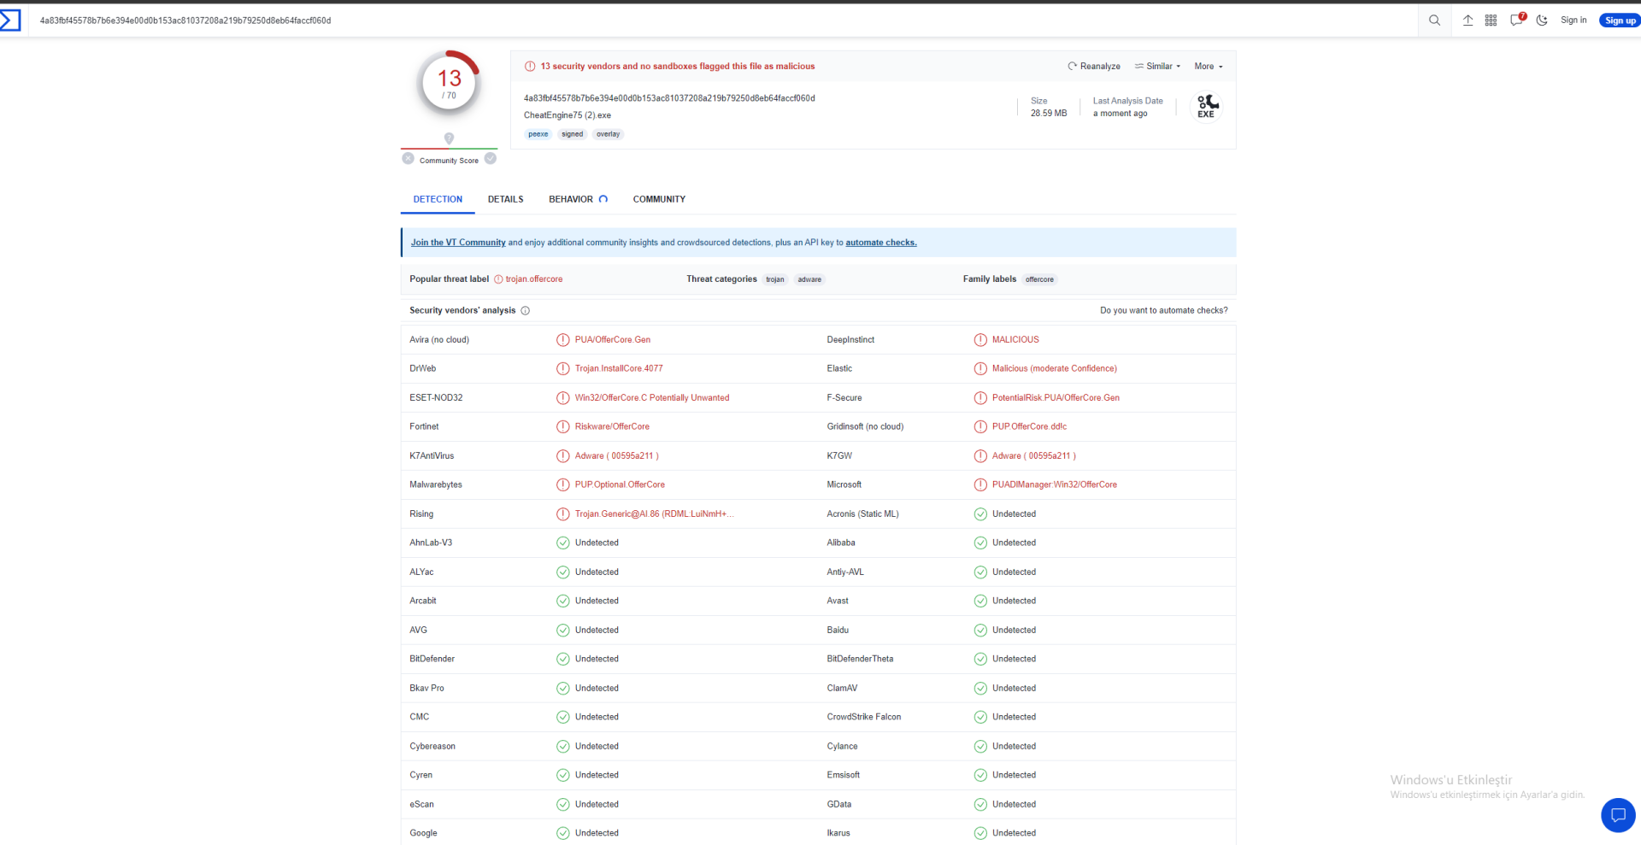The image size is (1641, 845).
Task: Click the adware threat category tag
Action: (809, 279)
